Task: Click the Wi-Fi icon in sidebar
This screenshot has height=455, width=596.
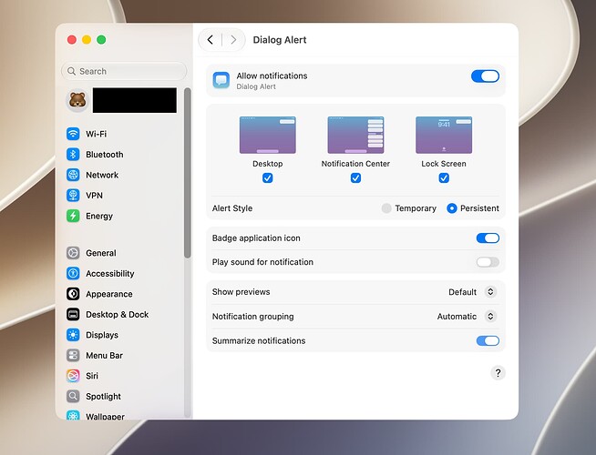Action: (73, 134)
